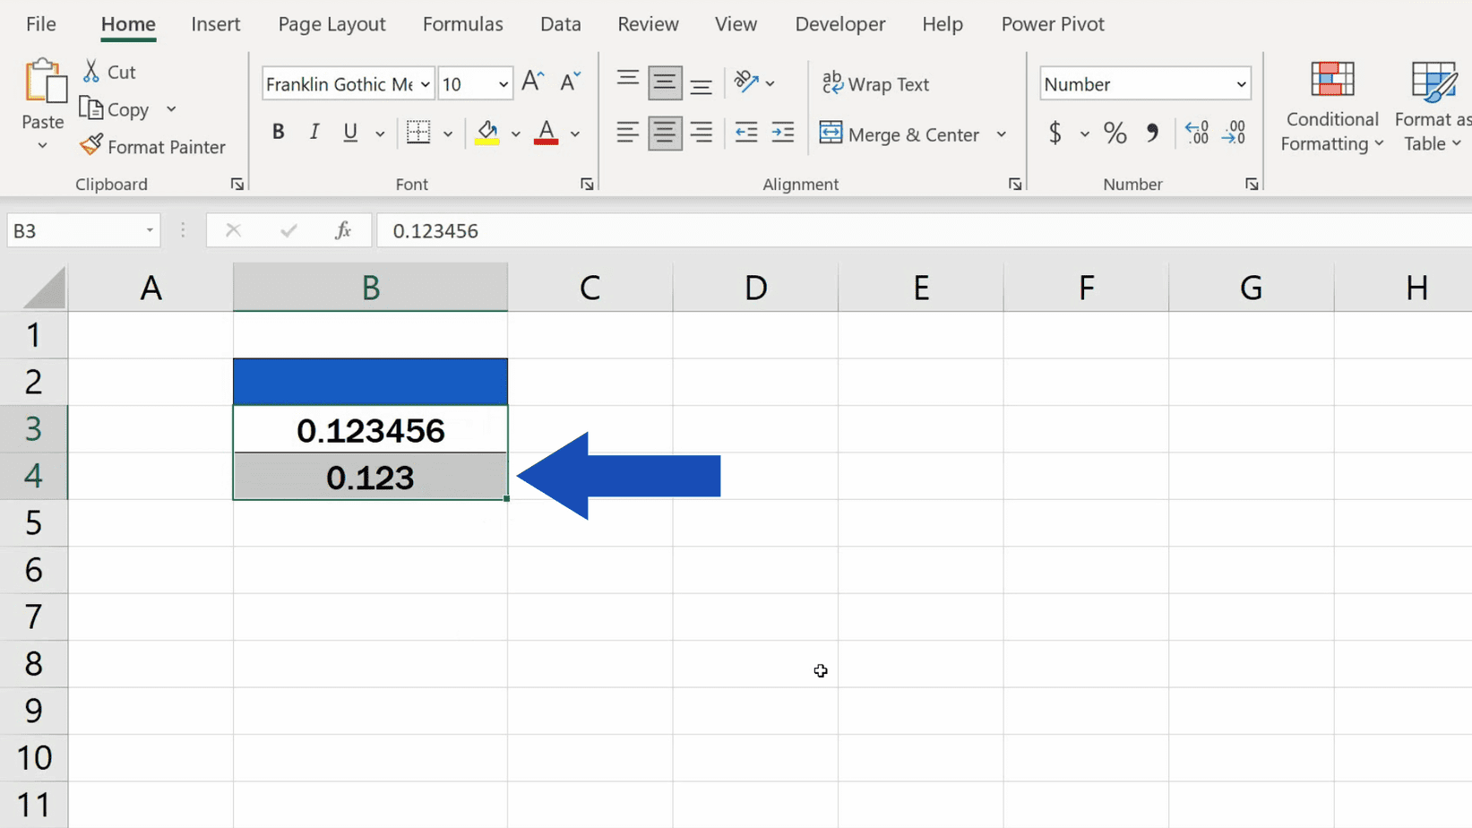Click Increase Decimal
The height and width of the screenshot is (828, 1472).
coord(1196,133)
